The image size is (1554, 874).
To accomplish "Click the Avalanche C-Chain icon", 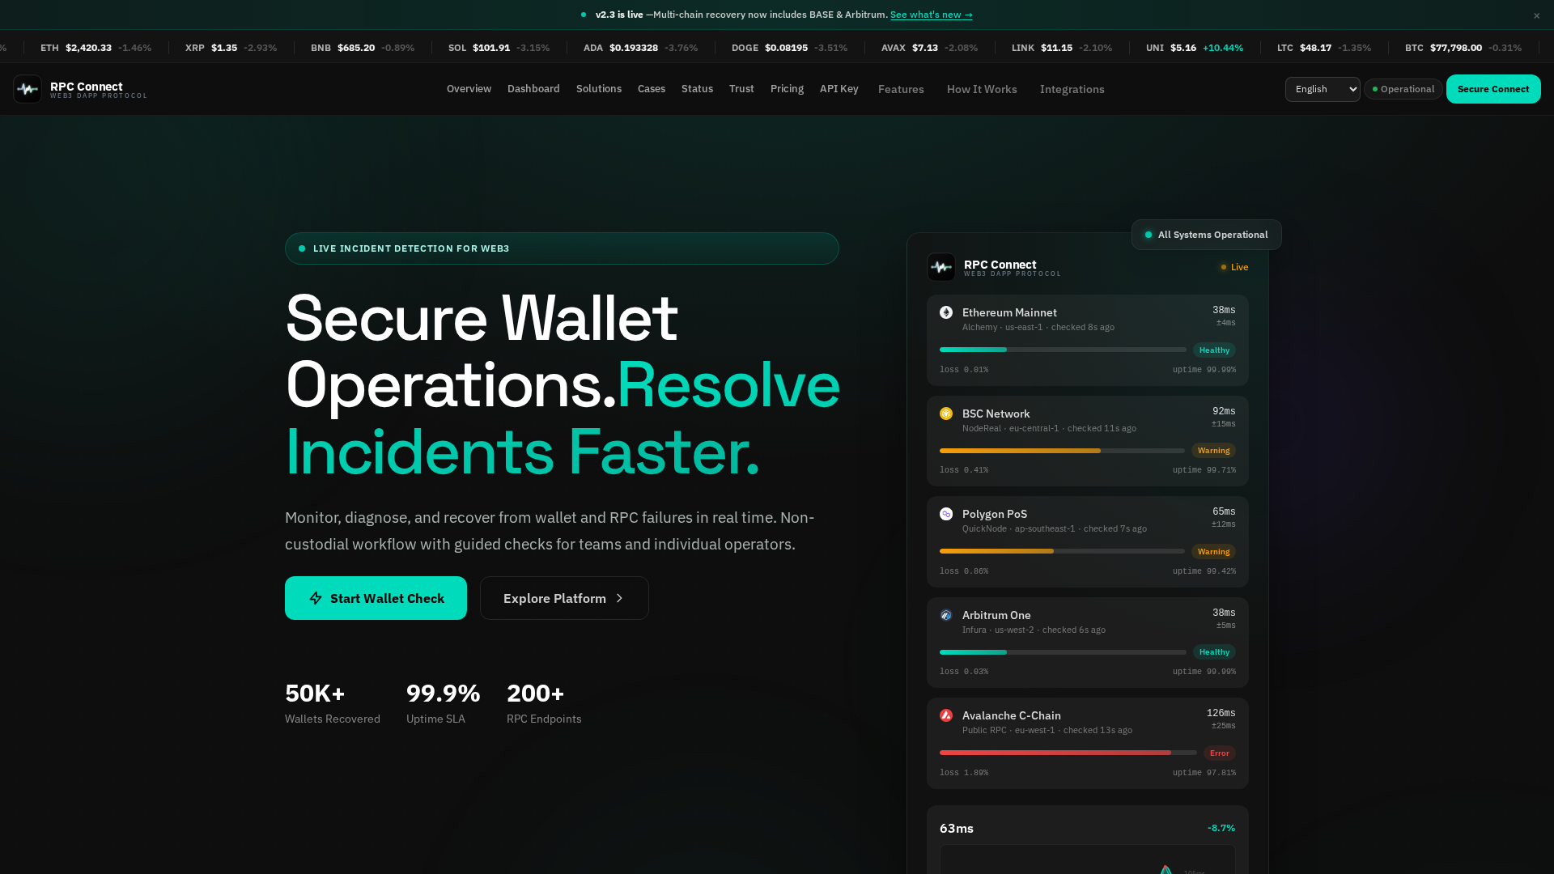I will click(946, 715).
